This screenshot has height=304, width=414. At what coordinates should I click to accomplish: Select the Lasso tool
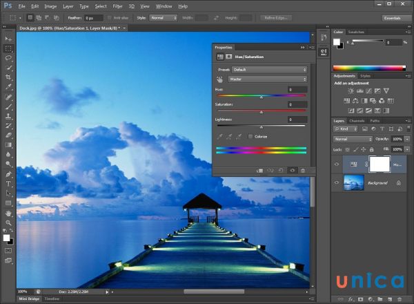point(8,58)
